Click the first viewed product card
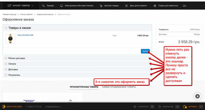Viewport: 205px width, 110px height. coord(23,98)
